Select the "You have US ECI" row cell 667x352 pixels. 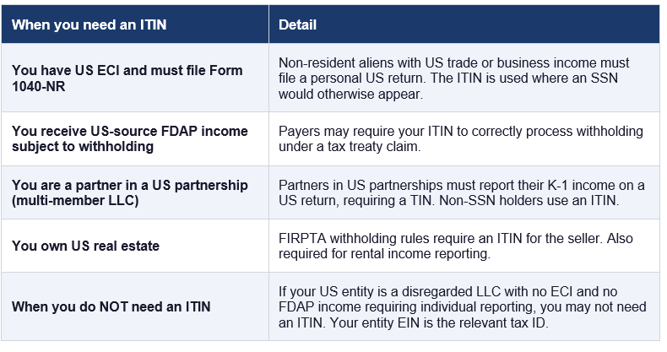(x=135, y=79)
